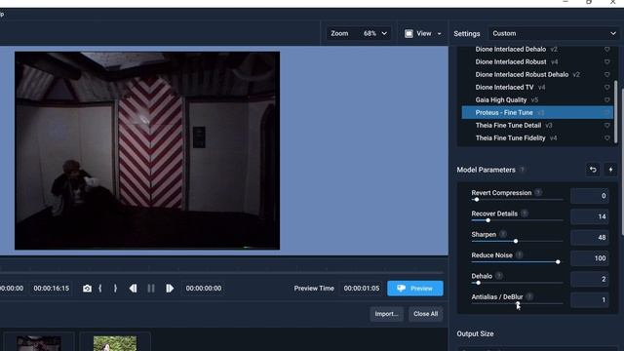This screenshot has width=624, height=351.
Task: Select Dione Interlaced Robust Dehalo v2
Action: coord(537,75)
